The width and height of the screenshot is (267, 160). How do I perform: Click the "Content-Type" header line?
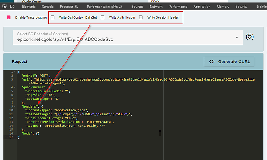(57, 110)
